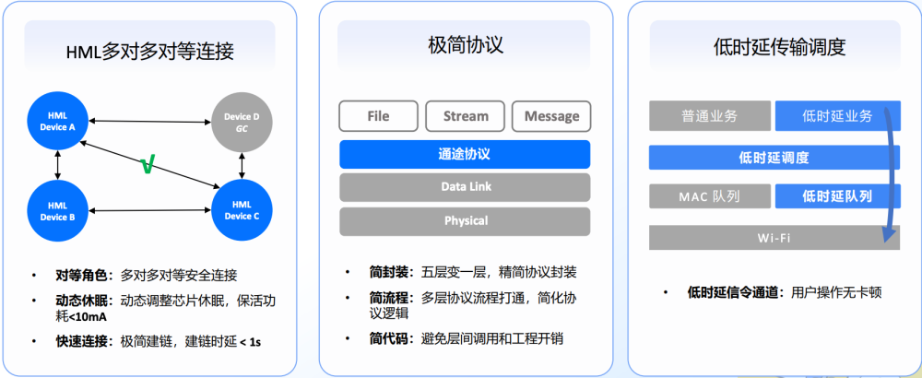
Task: Click the File box
Action: [x=378, y=116]
